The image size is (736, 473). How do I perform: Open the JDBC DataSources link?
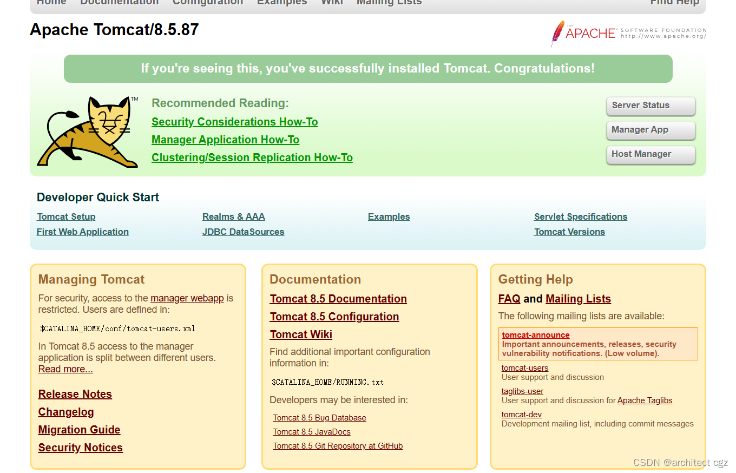click(x=243, y=232)
